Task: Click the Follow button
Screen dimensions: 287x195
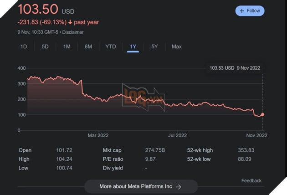Action: [x=250, y=10]
